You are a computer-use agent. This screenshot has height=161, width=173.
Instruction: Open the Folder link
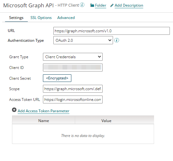(x=100, y=5)
